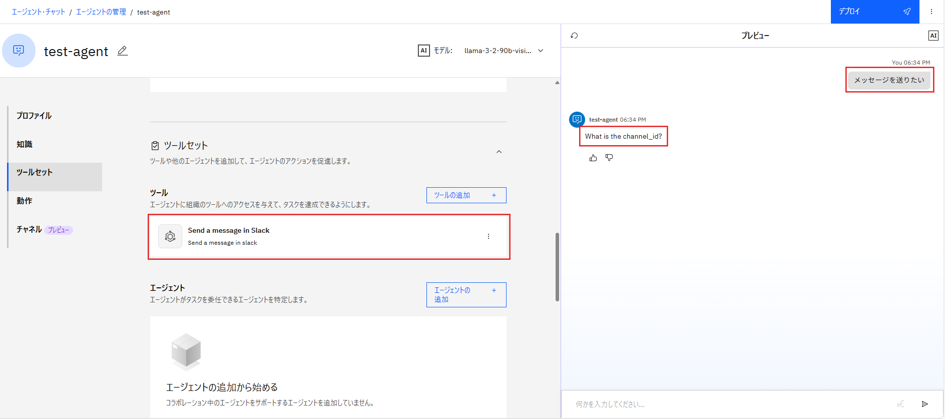Click the Slack tool's hexagon icon
This screenshot has height=419, width=945.
click(x=170, y=236)
